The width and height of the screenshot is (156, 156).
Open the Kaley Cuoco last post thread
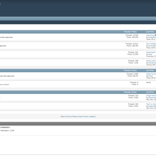tap(151, 74)
